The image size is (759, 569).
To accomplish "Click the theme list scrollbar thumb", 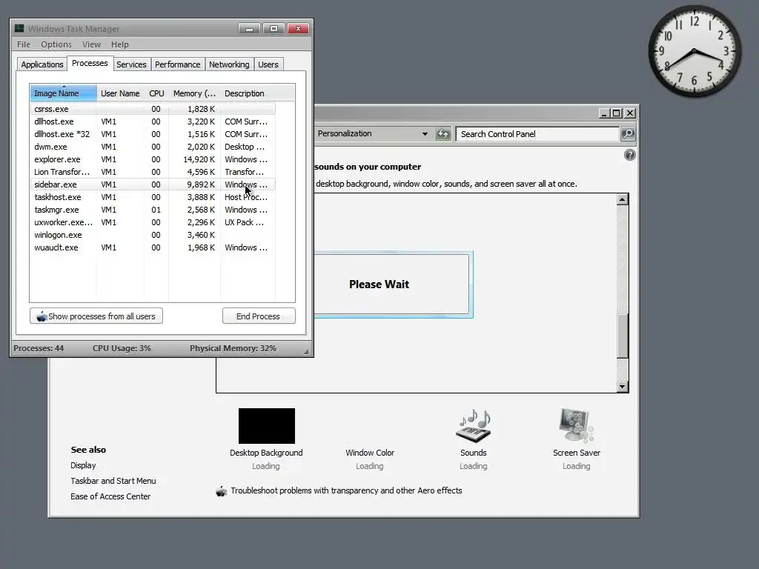I will click(x=623, y=336).
